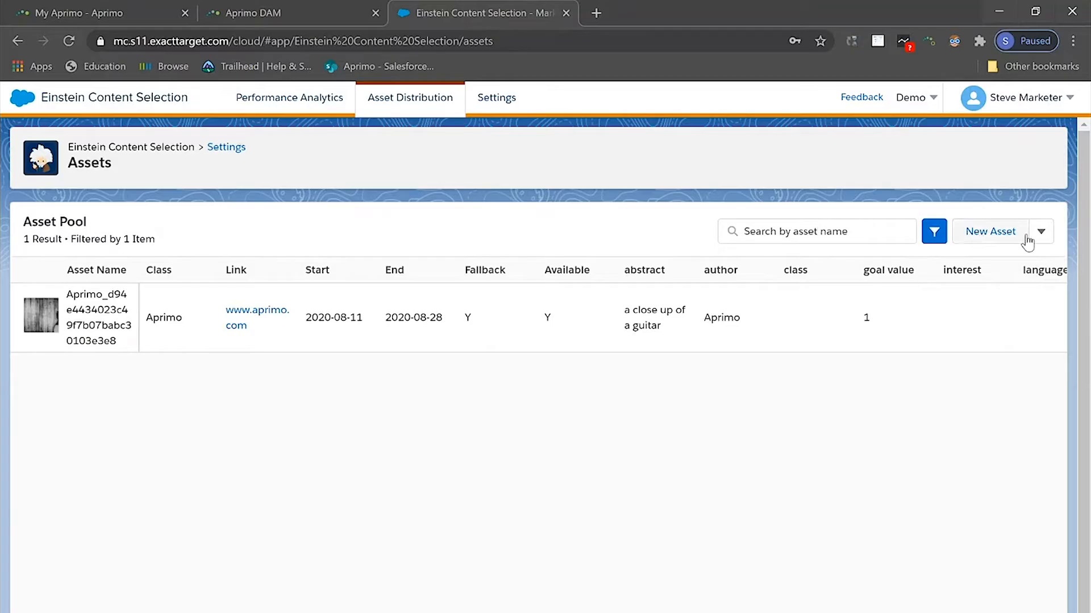The height and width of the screenshot is (613, 1091).
Task: Open Chrome's three-dot menu
Action: 1073,41
